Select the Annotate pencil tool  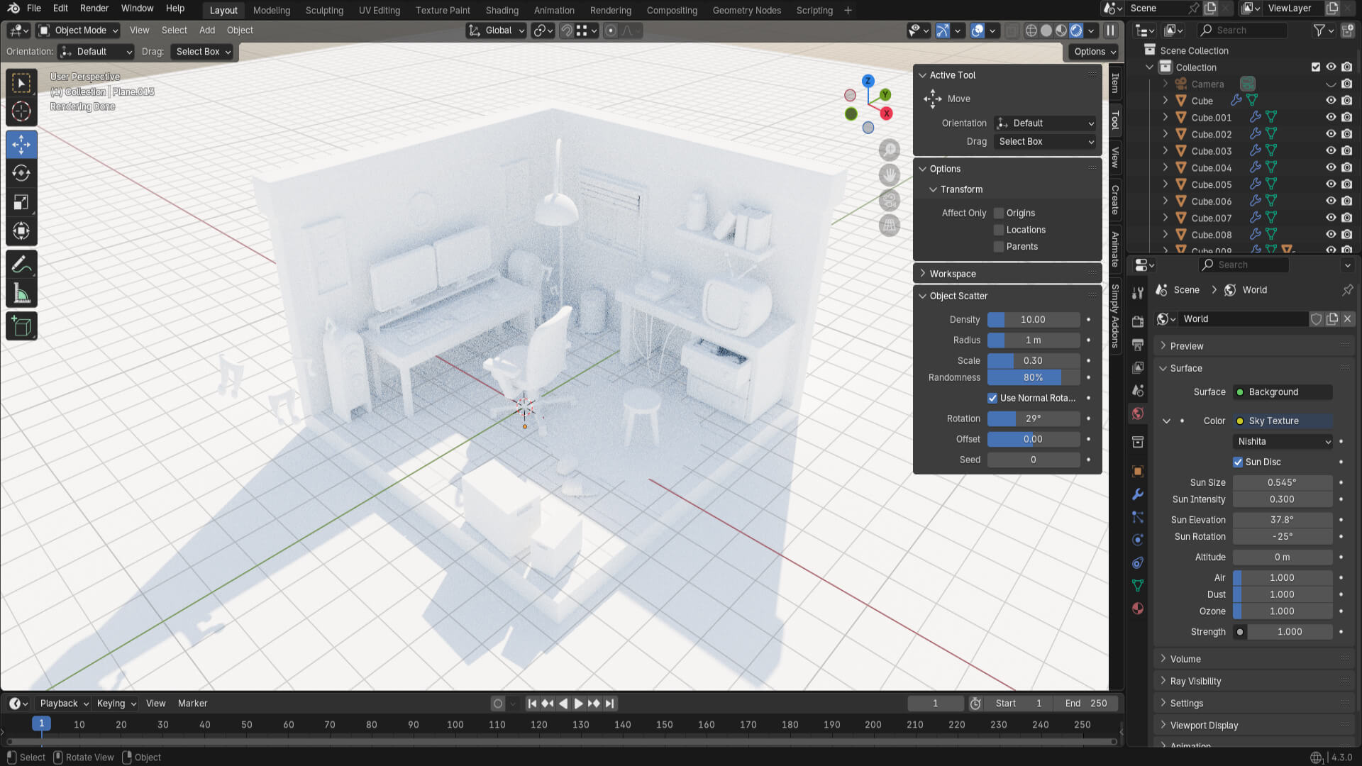tap(21, 265)
